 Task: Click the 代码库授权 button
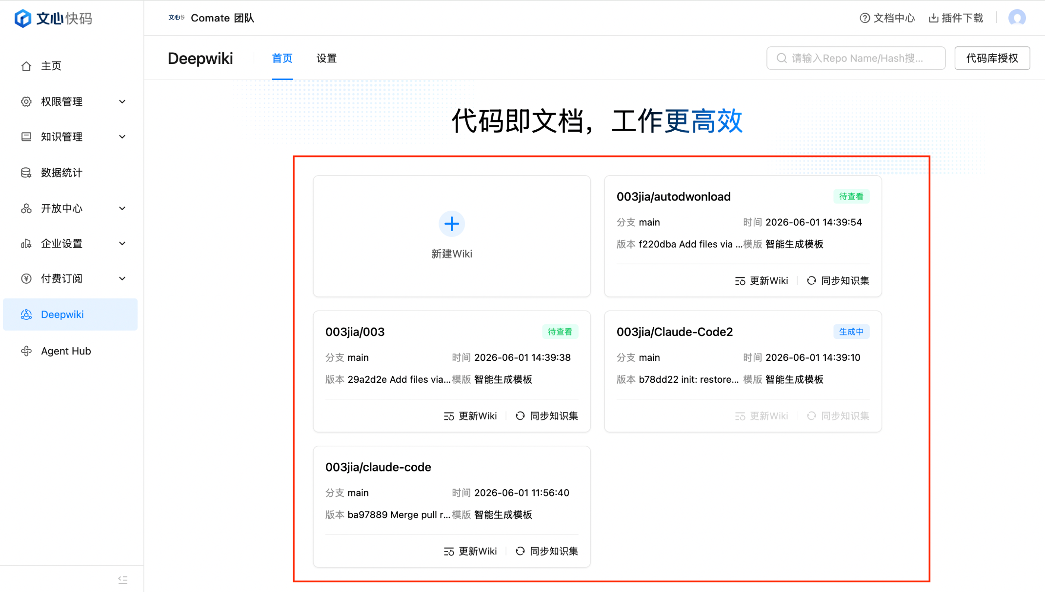pos(992,59)
